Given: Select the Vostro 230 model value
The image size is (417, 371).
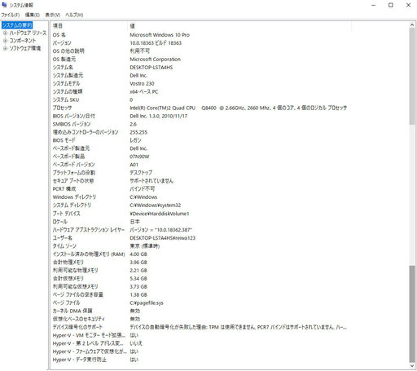Looking at the screenshot, I should pyautogui.click(x=142, y=83).
